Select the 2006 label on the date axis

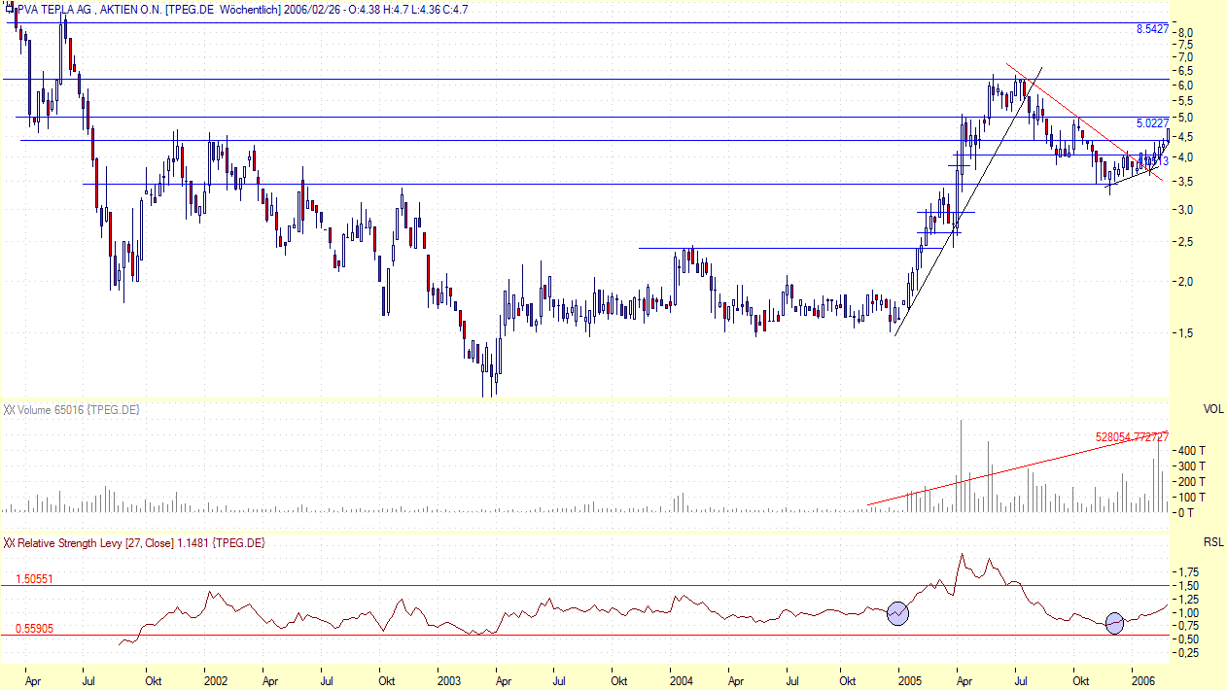click(1145, 682)
